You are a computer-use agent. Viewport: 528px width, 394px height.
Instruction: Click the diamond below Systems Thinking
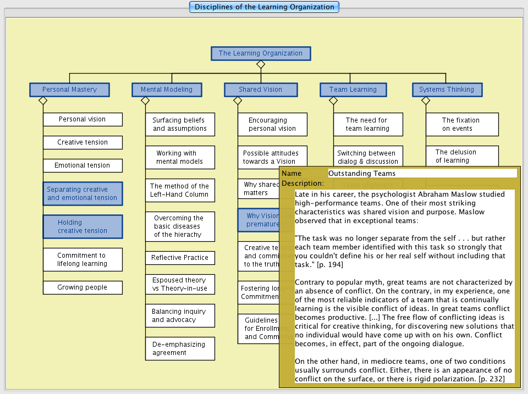point(426,101)
